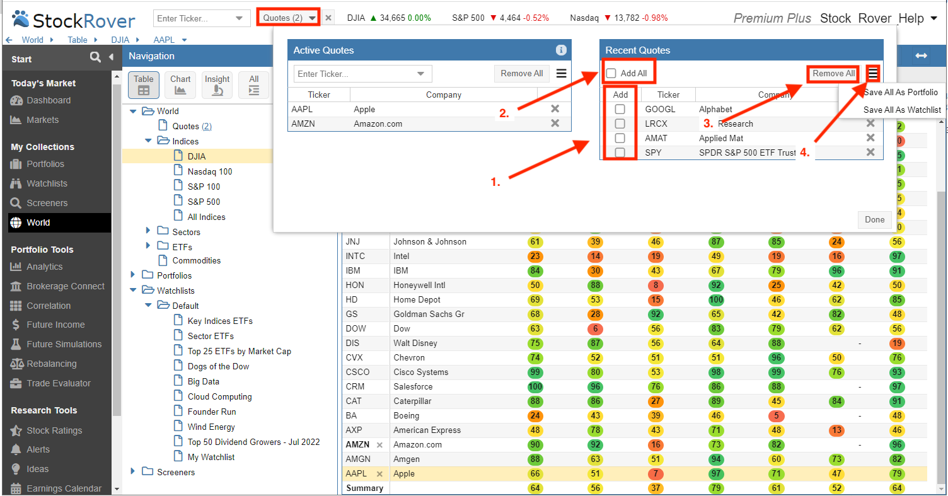
Task: Click the info icon in Active Quotes
Action: [x=561, y=50]
